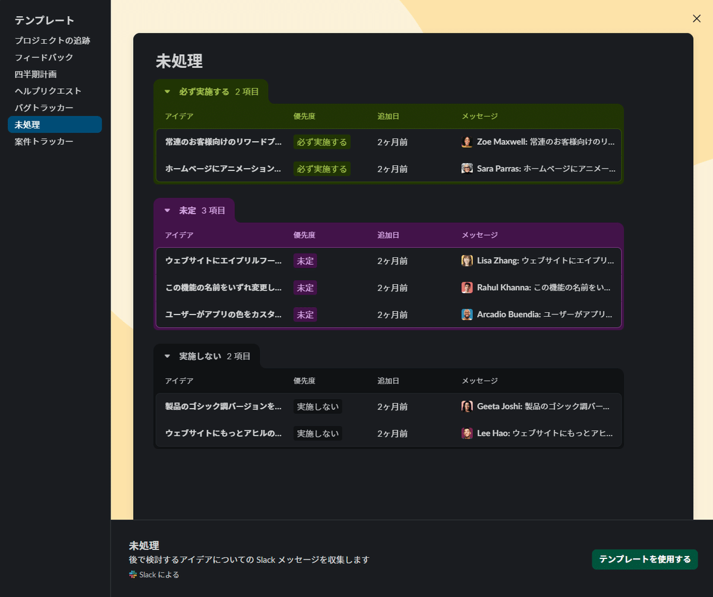Click テンプレートを使用する button
This screenshot has width=713, height=597.
pyautogui.click(x=645, y=559)
